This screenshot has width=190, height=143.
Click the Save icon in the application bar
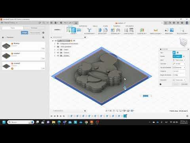[x=61, y=23]
